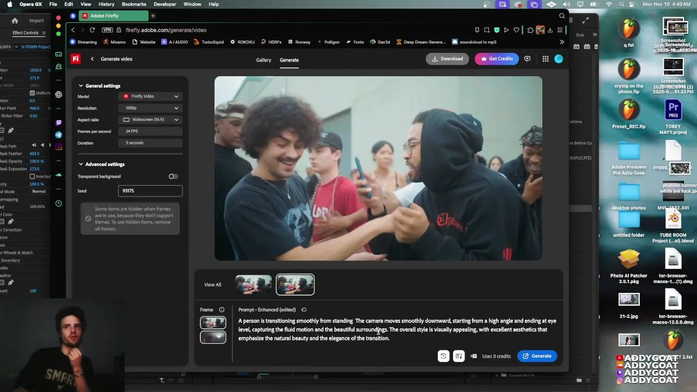Viewport: 697px width, 392px height.
Task: Select the Adobe Firefly browser tab
Action: tap(113, 16)
